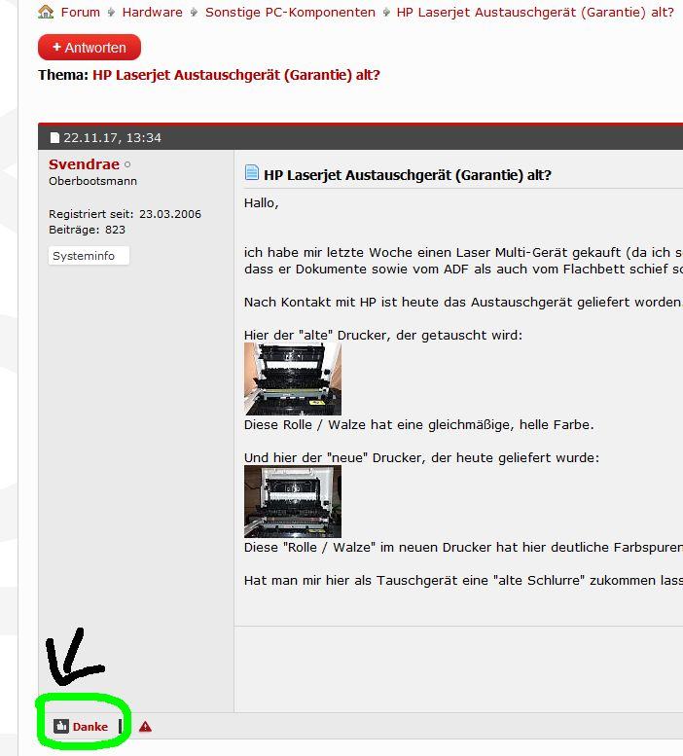Click the home icon in the breadcrumb
Screen dimensions: 683x756
(x=46, y=12)
